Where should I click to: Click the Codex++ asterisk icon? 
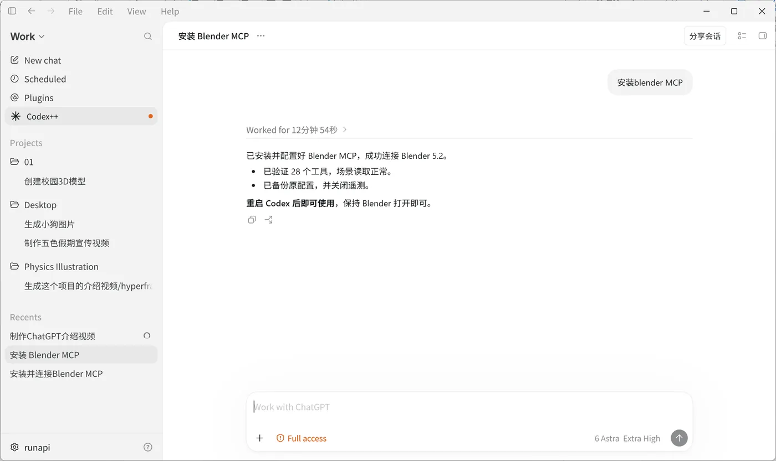(x=16, y=116)
